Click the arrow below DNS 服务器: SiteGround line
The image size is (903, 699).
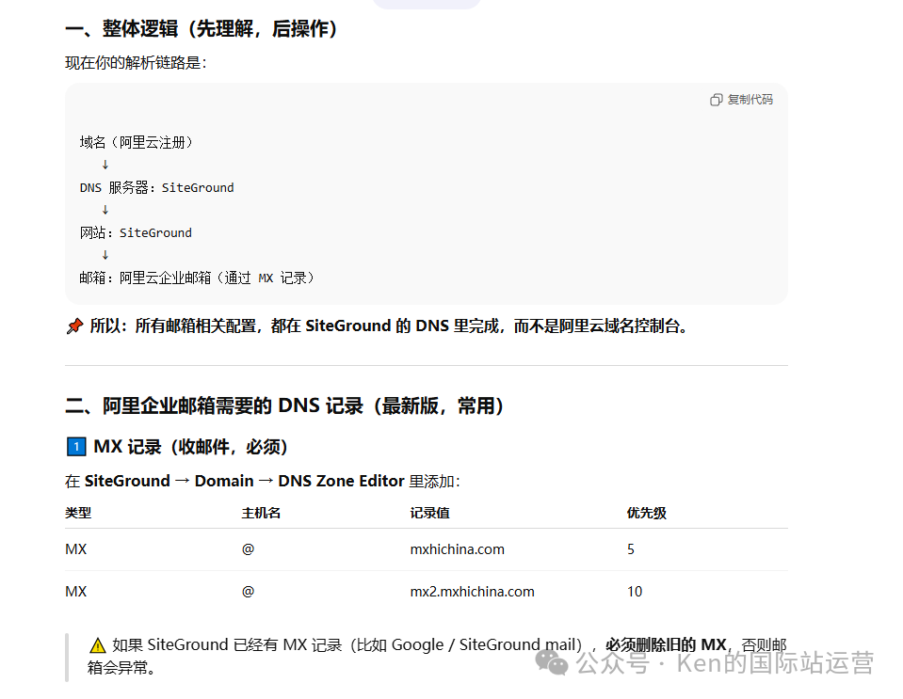[105, 209]
